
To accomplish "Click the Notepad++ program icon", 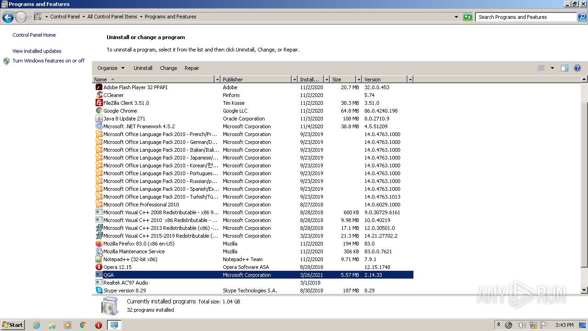I will pyautogui.click(x=99, y=259).
